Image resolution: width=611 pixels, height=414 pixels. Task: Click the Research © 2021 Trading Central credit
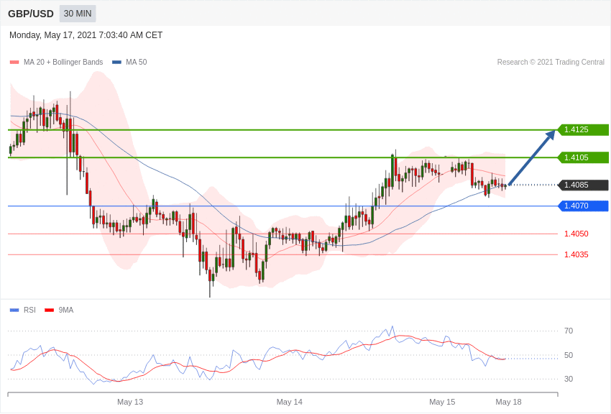click(551, 62)
